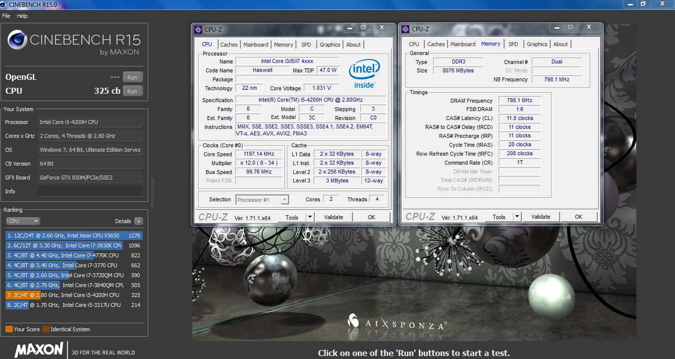Run the OpenGL benchmark test
The width and height of the screenshot is (675, 359).
[x=132, y=77]
